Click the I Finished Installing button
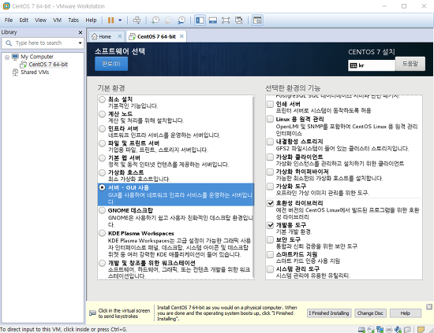 (x=329, y=313)
